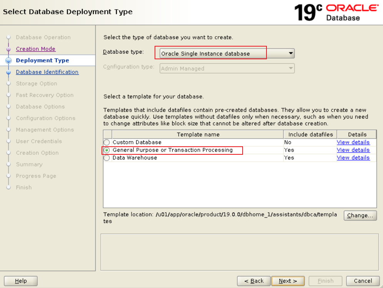Viewport: 383px width, 288px height.
Task: Click the Finish button
Action: point(325,281)
